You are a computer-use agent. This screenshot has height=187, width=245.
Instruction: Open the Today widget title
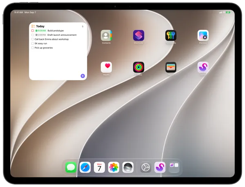(x=40, y=26)
